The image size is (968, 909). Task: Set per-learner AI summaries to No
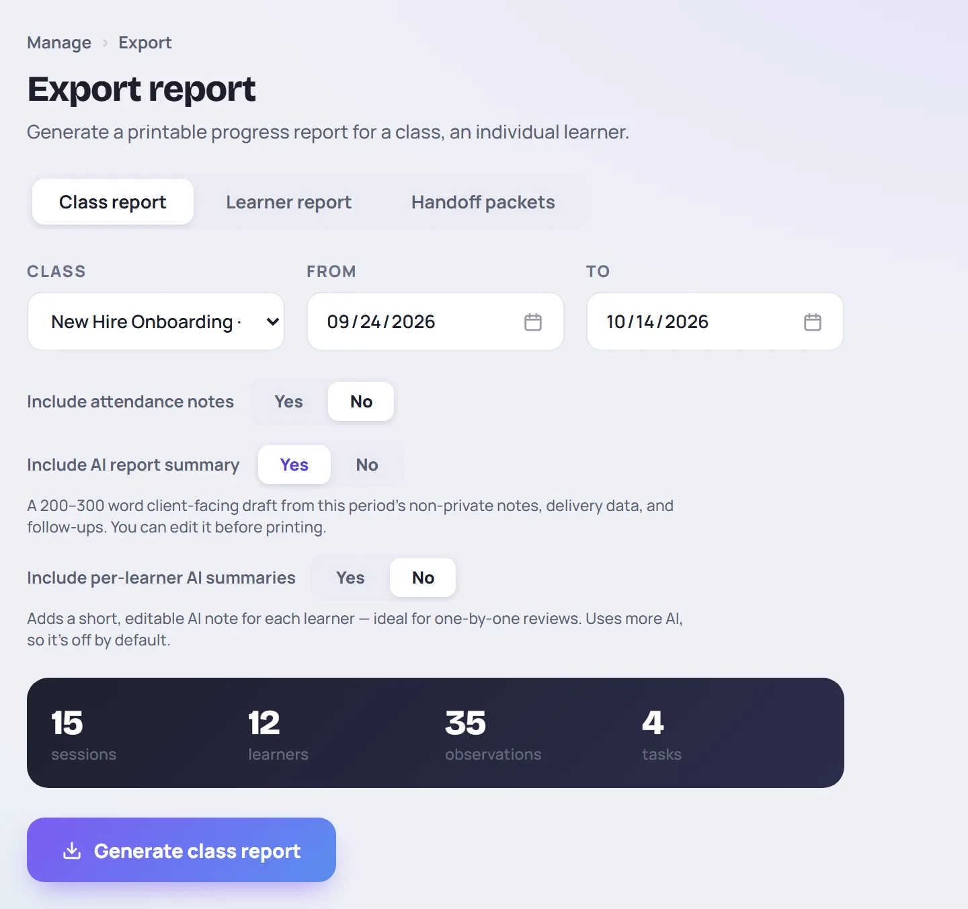click(x=423, y=578)
